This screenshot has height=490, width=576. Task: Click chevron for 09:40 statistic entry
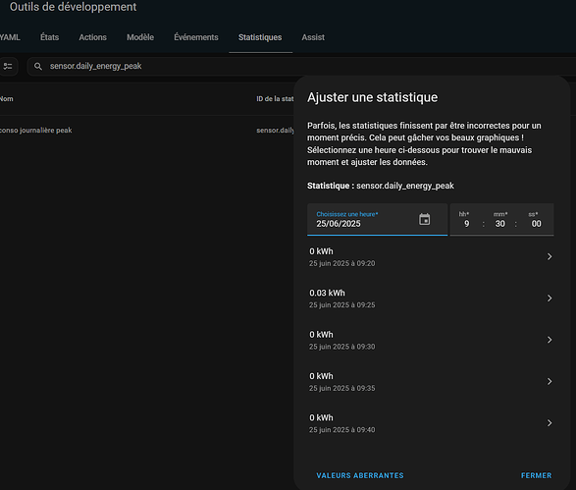[550, 423]
